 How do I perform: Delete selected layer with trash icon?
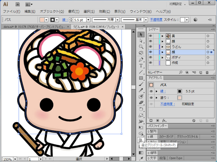[x=207, y=72]
